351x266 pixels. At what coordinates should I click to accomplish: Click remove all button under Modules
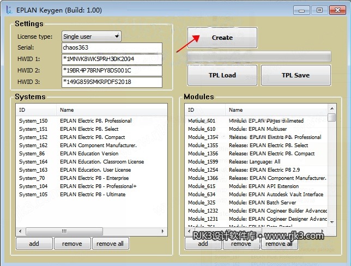tap(279, 244)
